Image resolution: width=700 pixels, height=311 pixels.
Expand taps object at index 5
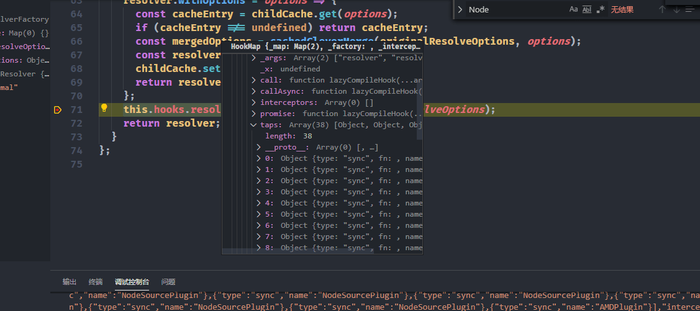tap(259, 214)
